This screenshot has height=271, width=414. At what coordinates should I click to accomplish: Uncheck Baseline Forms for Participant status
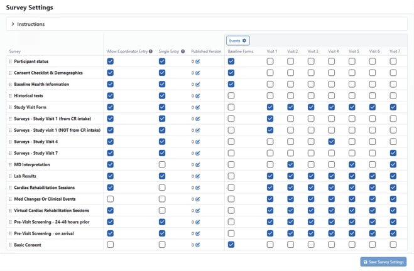pyautogui.click(x=231, y=61)
